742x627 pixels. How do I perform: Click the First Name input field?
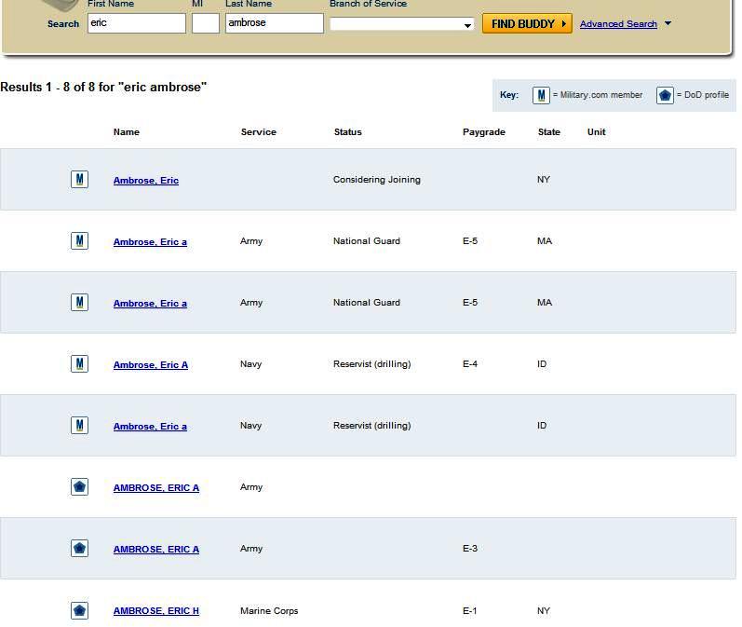pos(137,23)
